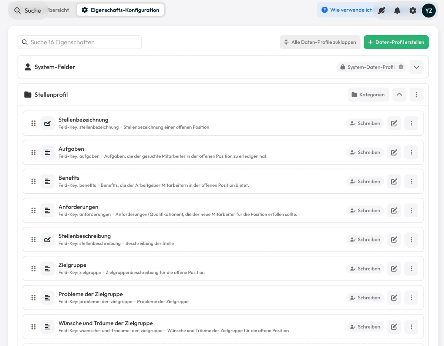444x346 pixels.
Task: Click the drag handle for Stellenbeschreibung
Action: coord(33,240)
